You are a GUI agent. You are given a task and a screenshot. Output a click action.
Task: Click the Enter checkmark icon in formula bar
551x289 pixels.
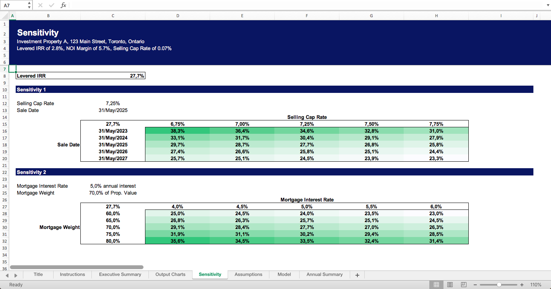(51, 5)
